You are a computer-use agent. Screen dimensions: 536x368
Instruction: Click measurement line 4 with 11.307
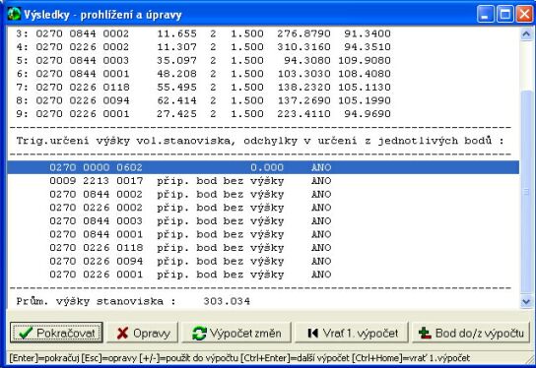(263, 47)
